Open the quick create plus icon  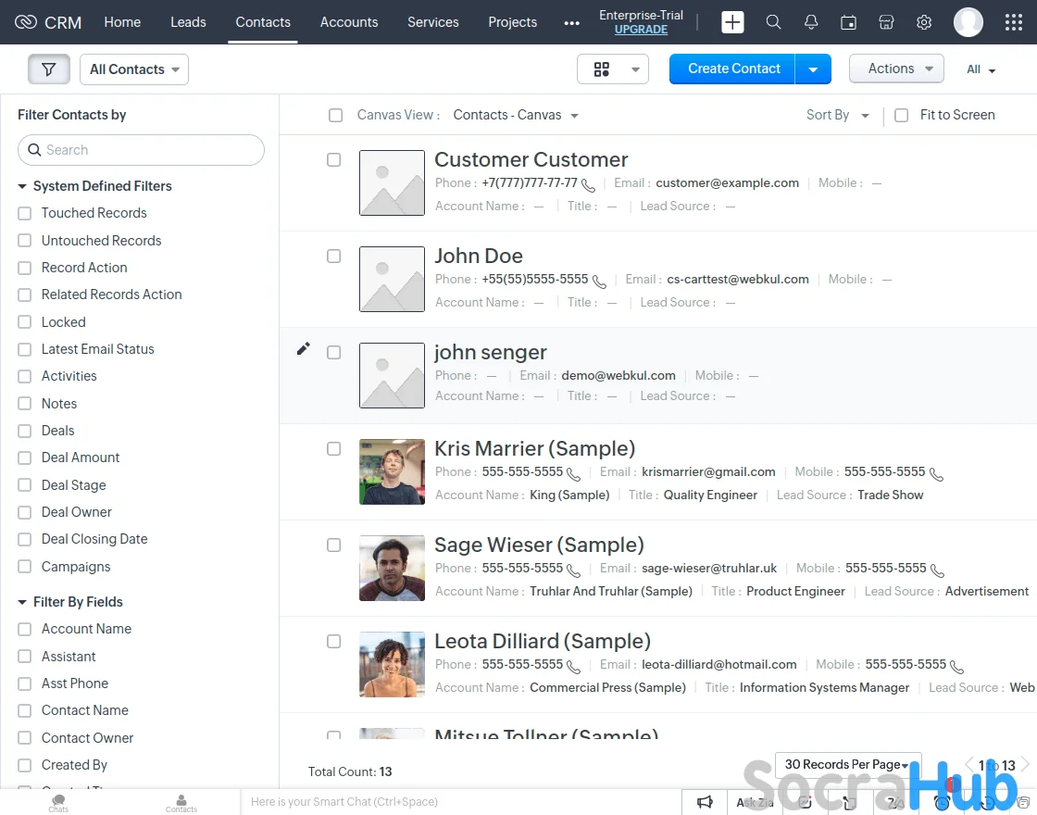pyautogui.click(x=732, y=22)
